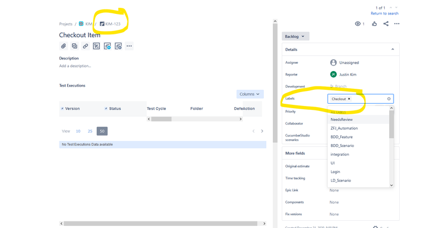437x228 pixels.
Task: Pick the UI label option
Action: pyautogui.click(x=358, y=163)
